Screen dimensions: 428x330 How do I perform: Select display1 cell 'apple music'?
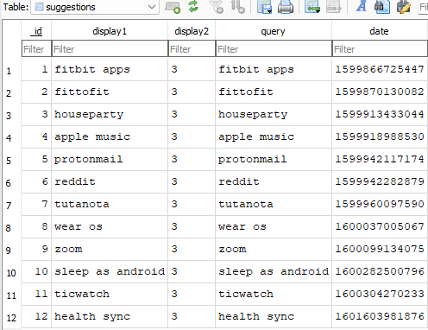[110, 136]
